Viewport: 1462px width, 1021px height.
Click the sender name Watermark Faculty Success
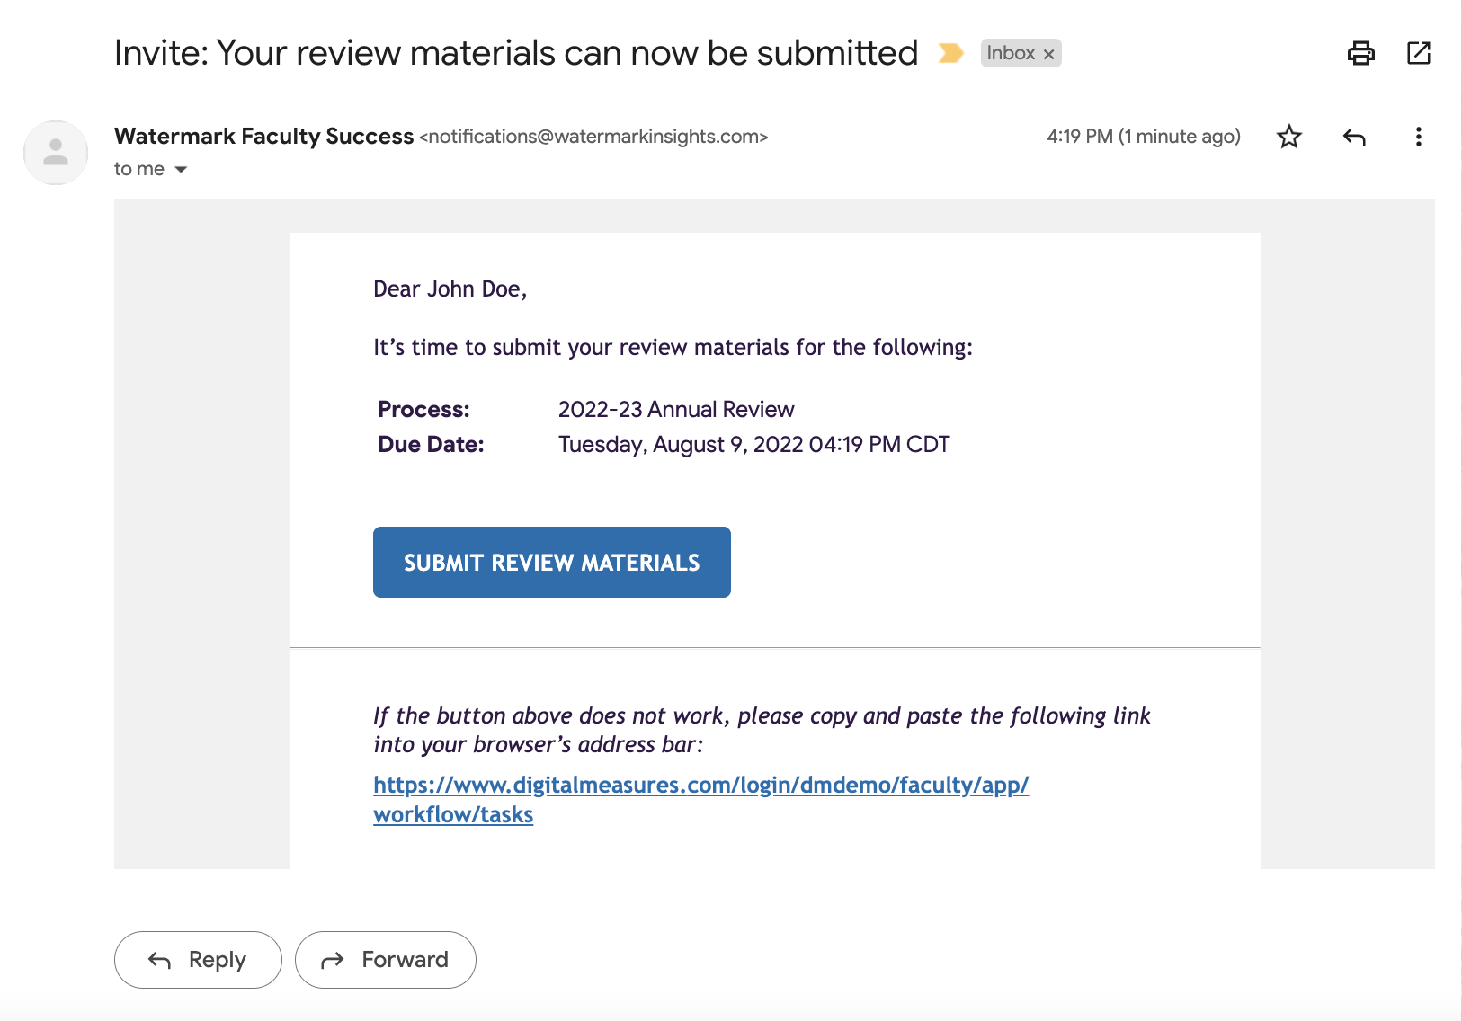tap(263, 136)
